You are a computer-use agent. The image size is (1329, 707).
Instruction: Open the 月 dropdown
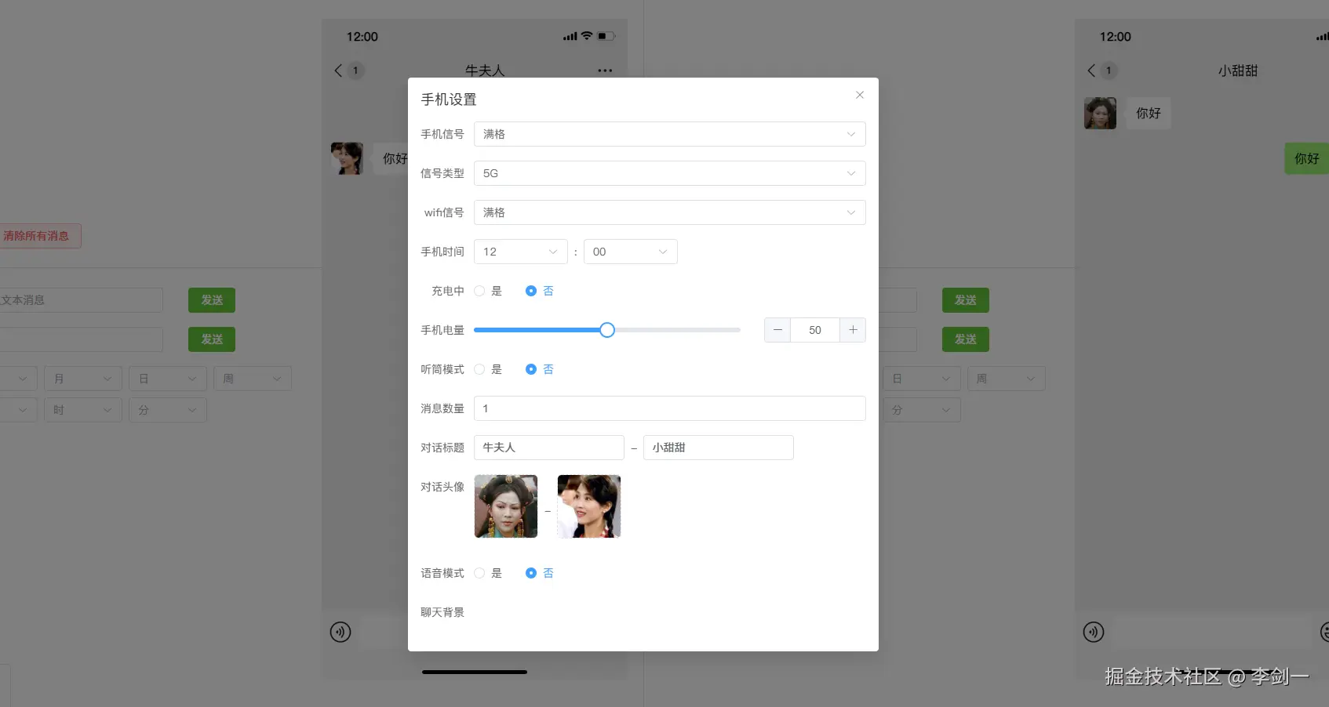tap(83, 379)
